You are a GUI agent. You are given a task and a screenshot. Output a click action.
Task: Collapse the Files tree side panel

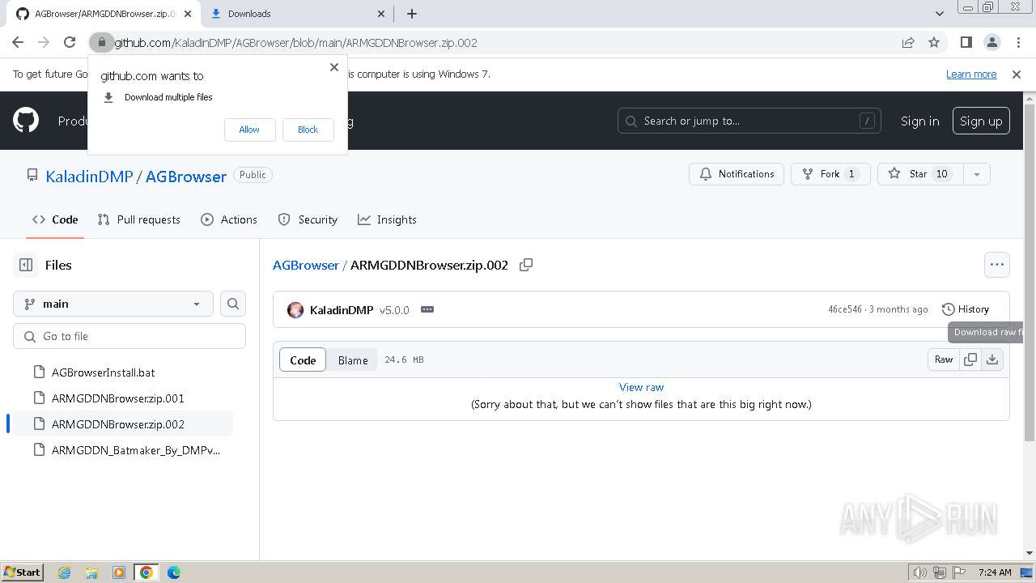(26, 265)
